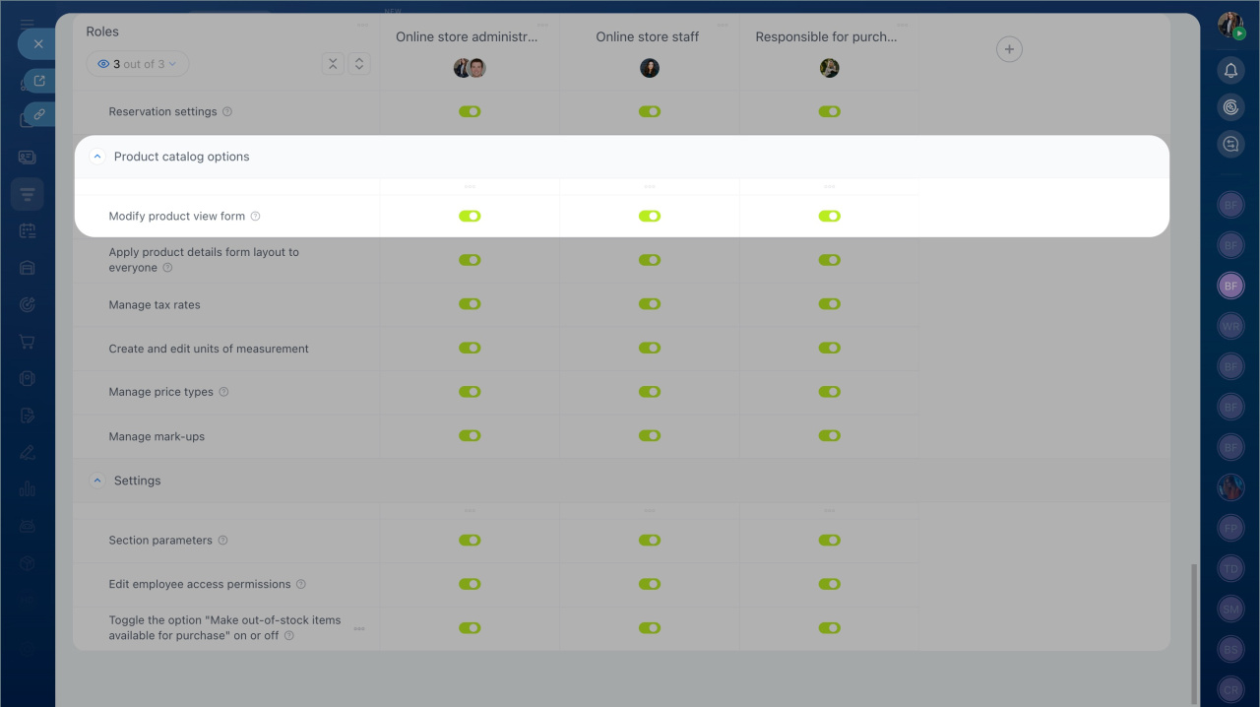Screen dimensions: 1260x707
Task: Toggle Manage mark-ups for Responsible for purchases
Action: [829, 435]
